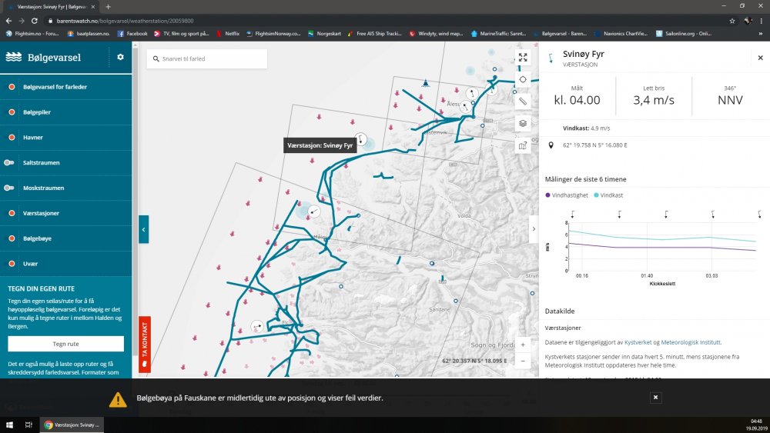Open the Navionics ChartViewer bookmark

(x=621, y=34)
